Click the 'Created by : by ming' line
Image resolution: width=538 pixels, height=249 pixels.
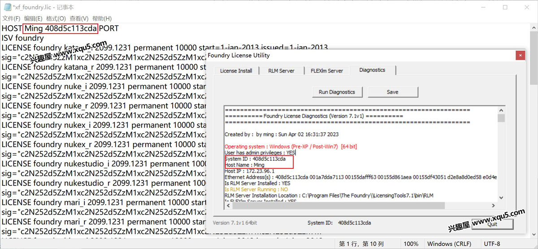282,134
